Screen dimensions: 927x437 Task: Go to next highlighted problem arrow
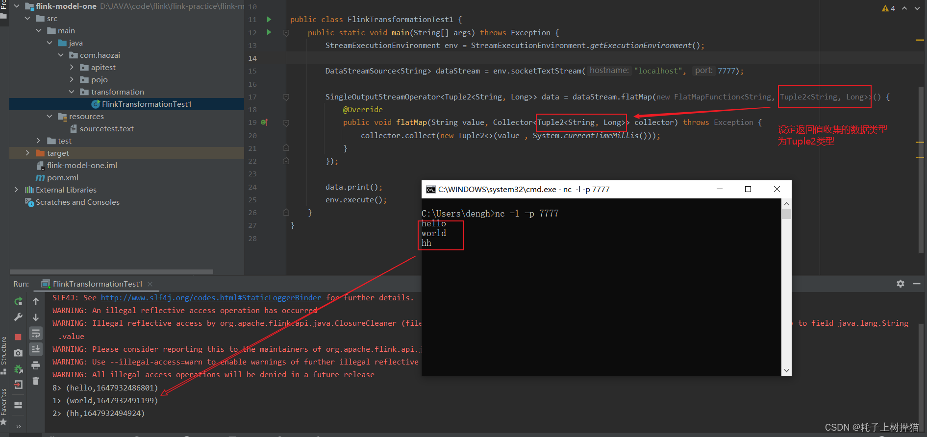917,8
